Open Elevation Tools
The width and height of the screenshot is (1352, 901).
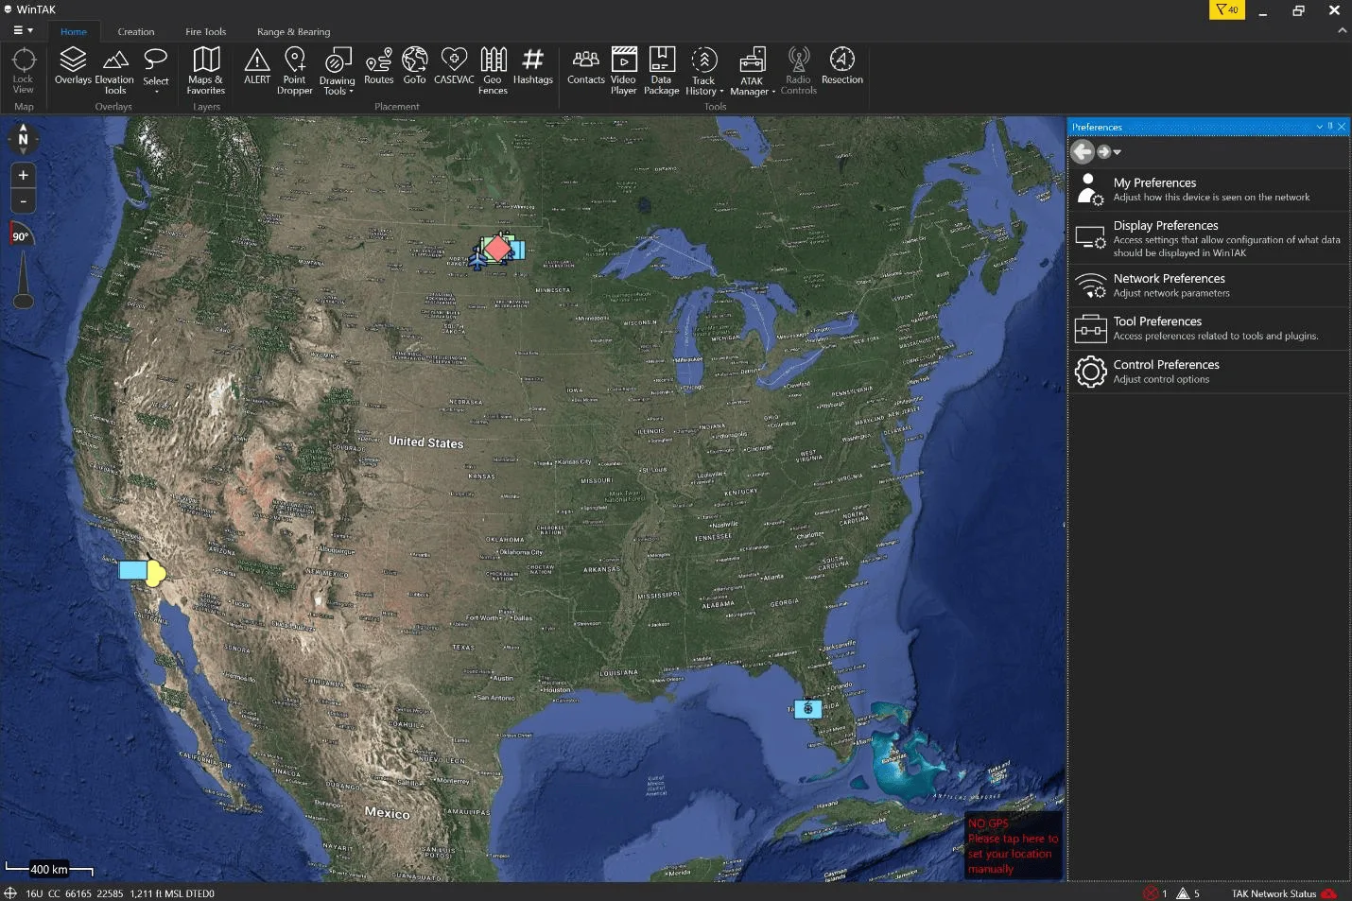coord(114,71)
